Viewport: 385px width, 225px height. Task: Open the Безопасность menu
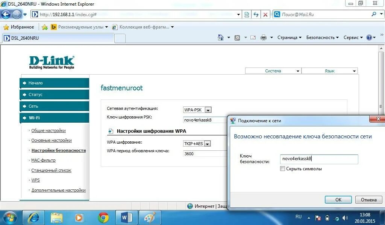point(322,37)
